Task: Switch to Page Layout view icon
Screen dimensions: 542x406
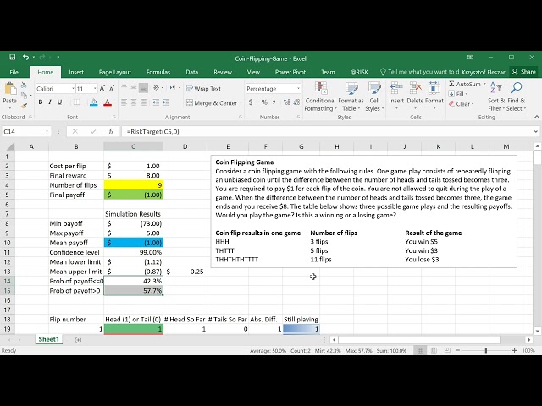Action: [x=434, y=350]
